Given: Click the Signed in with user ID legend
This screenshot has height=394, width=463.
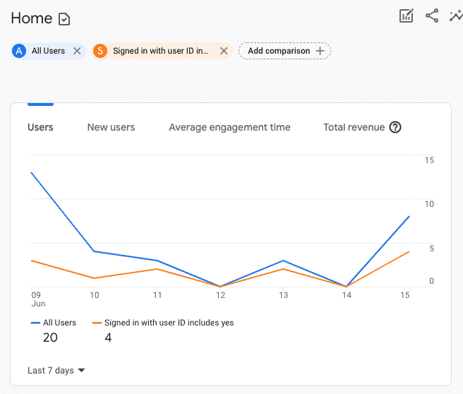Looking at the screenshot, I should [164, 323].
